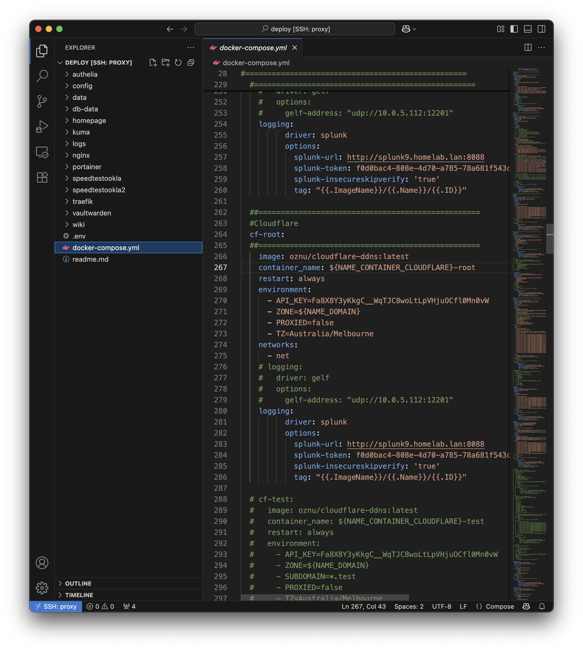Click SSH: proxy remote status button
The height and width of the screenshot is (651, 583).
click(x=56, y=607)
